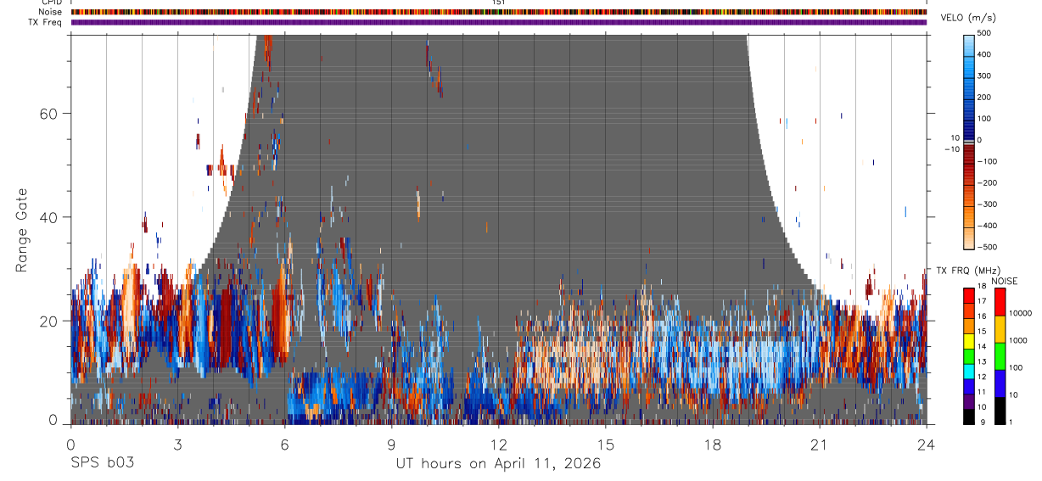The image size is (1042, 481).
Task: Click the '-500' velocity scale value
Action: pos(989,248)
